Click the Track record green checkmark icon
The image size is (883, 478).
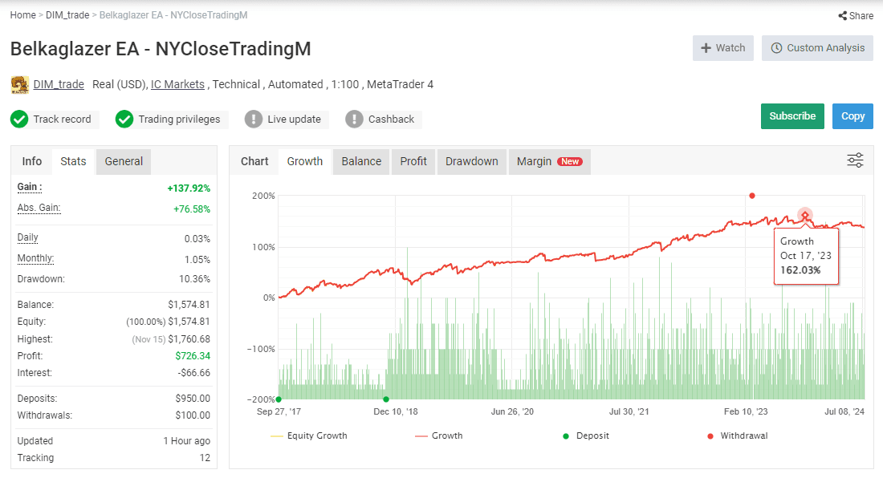[19, 119]
